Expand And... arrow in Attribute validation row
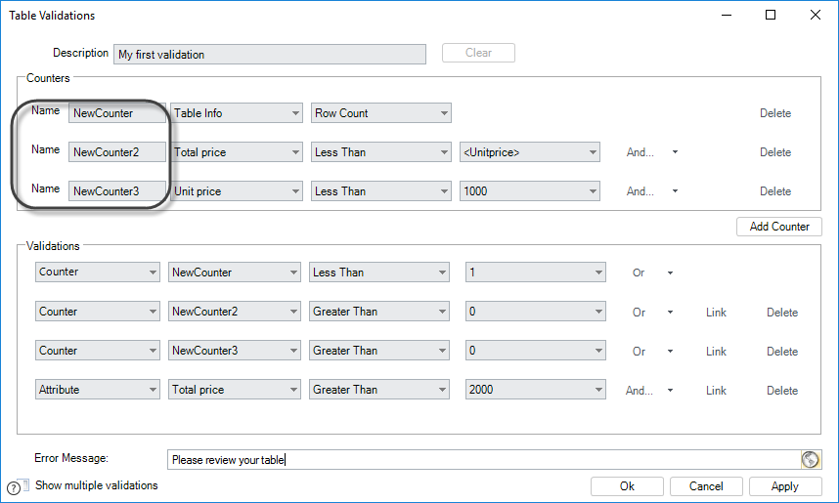The image size is (839, 503). coord(670,391)
